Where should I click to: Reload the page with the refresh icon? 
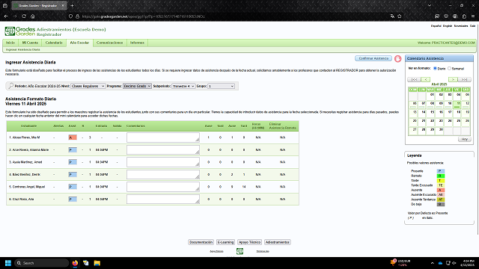pyautogui.click(x=24, y=16)
